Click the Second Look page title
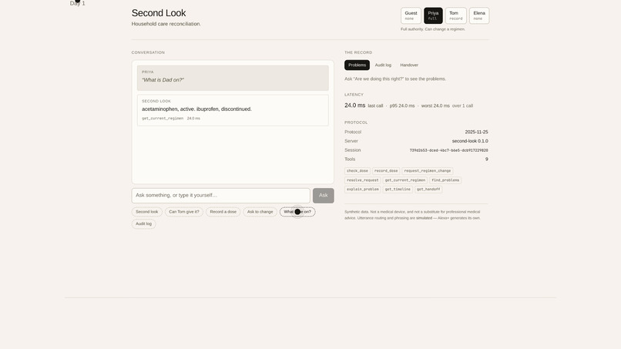The image size is (621, 349). 159,13
